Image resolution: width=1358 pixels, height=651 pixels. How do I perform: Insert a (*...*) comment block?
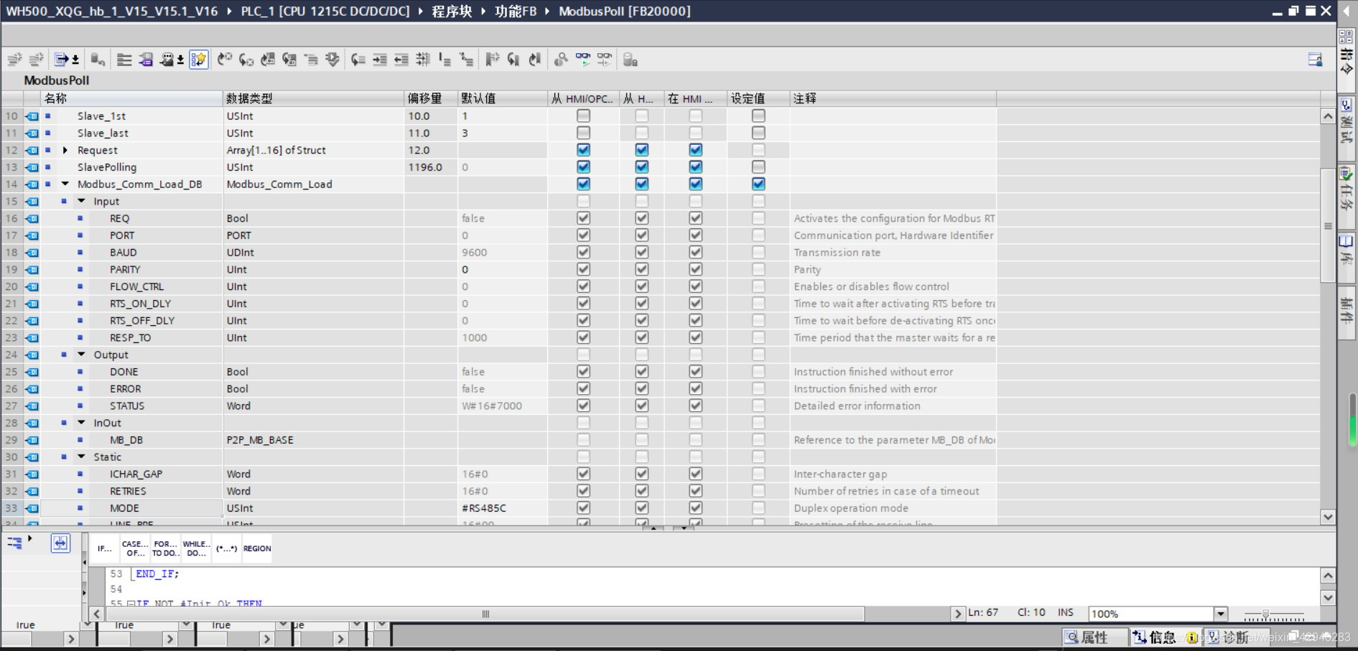tap(226, 548)
